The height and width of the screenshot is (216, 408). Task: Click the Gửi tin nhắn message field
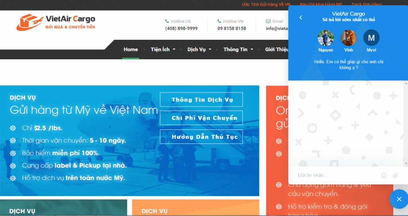coord(337,175)
